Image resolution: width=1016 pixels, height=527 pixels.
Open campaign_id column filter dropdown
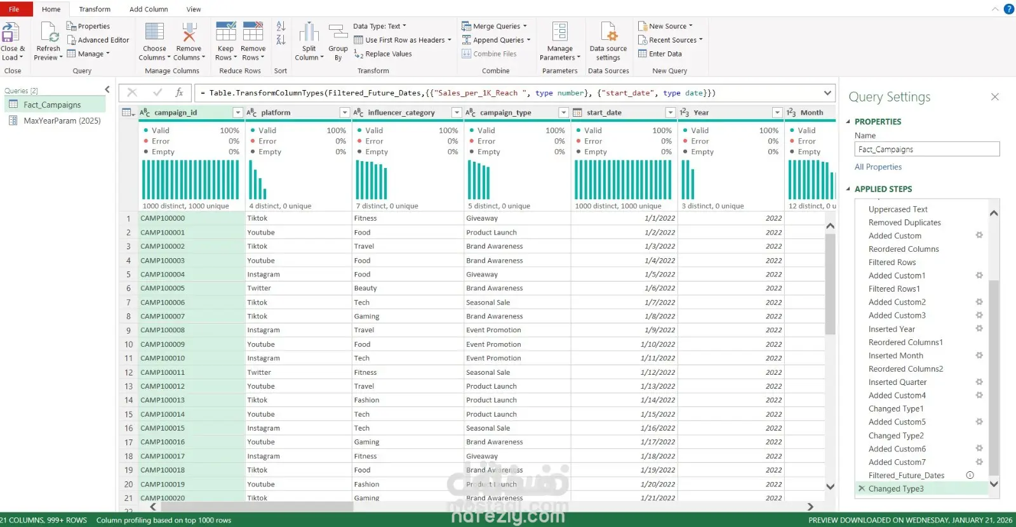tap(237, 112)
